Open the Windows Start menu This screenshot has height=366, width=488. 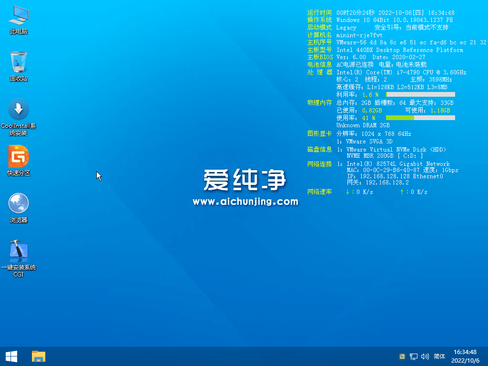(11, 356)
